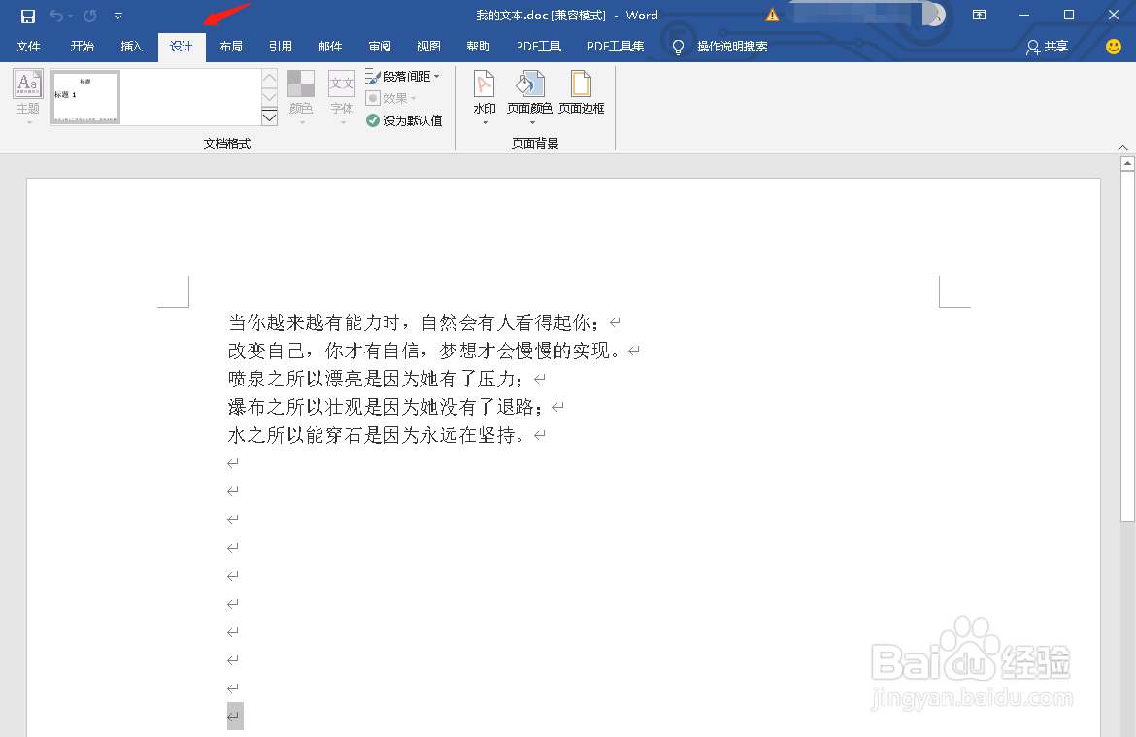Image resolution: width=1136 pixels, height=737 pixels.
Task: Open the PDF工具 ribbon tab
Action: 539,46
